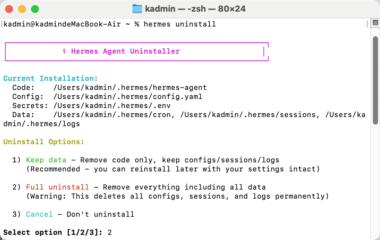This screenshot has height=240, width=380.
Task: Click the "Uninstall Options:" heading
Action: [x=44, y=142]
